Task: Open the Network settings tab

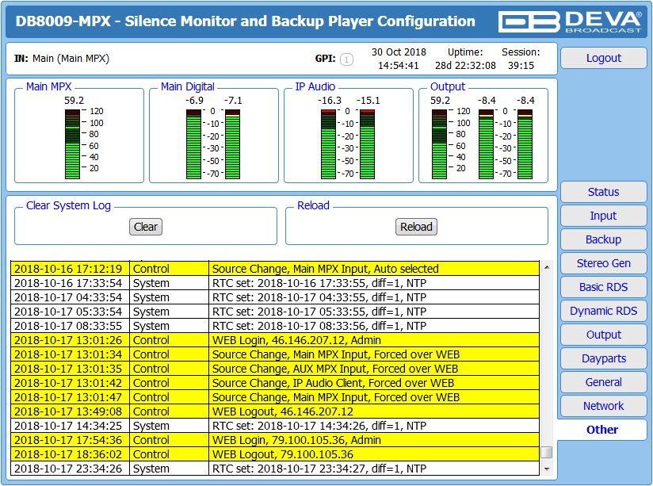Action: (603, 406)
